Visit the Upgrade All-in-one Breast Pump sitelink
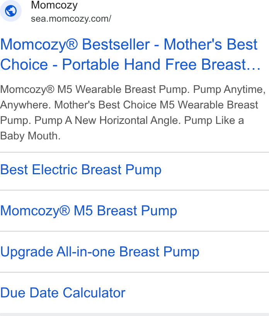The image size is (269, 316). 100,252
